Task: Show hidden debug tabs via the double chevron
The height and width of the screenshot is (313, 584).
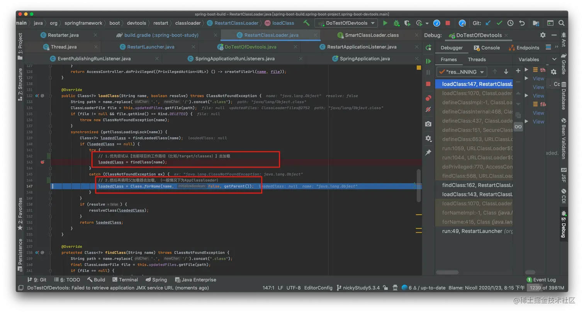Action: click(556, 47)
